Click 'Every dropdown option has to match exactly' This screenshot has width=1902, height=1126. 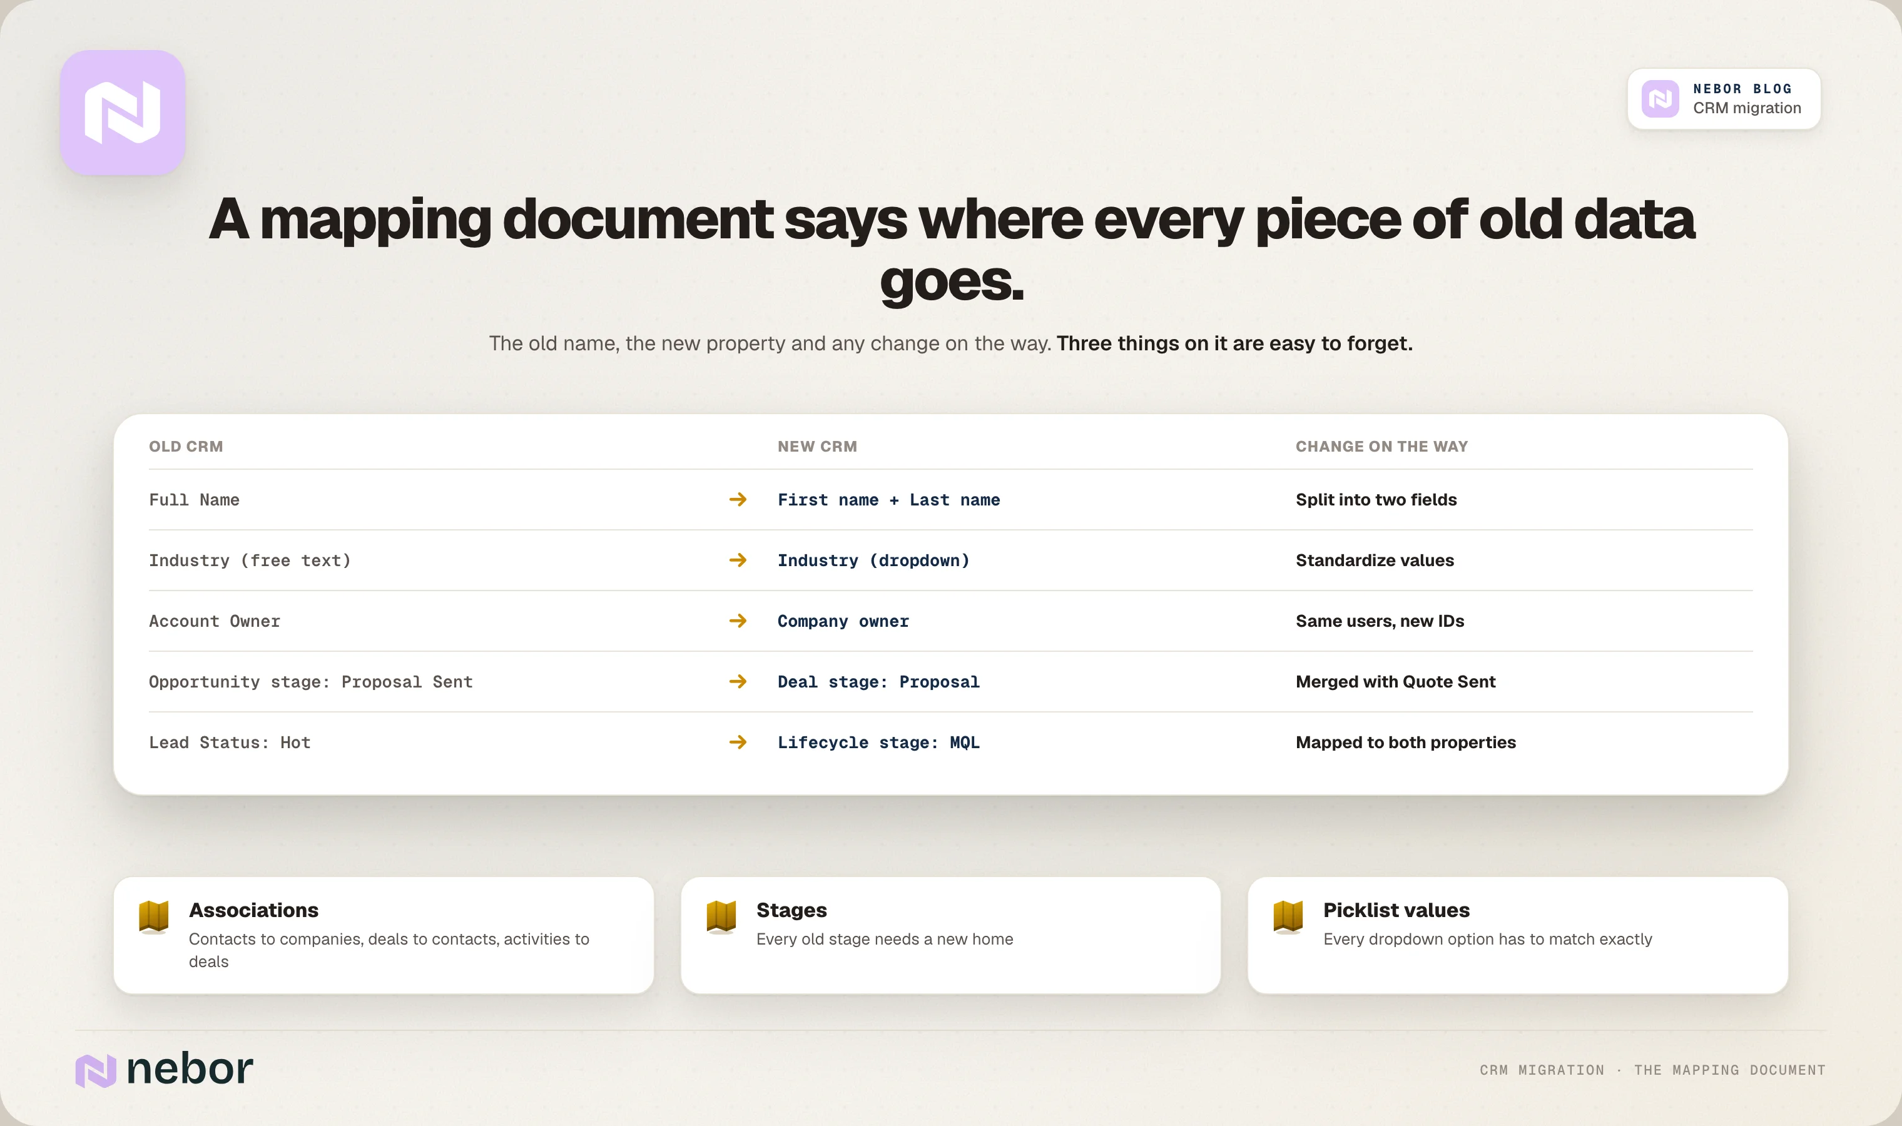point(1487,940)
